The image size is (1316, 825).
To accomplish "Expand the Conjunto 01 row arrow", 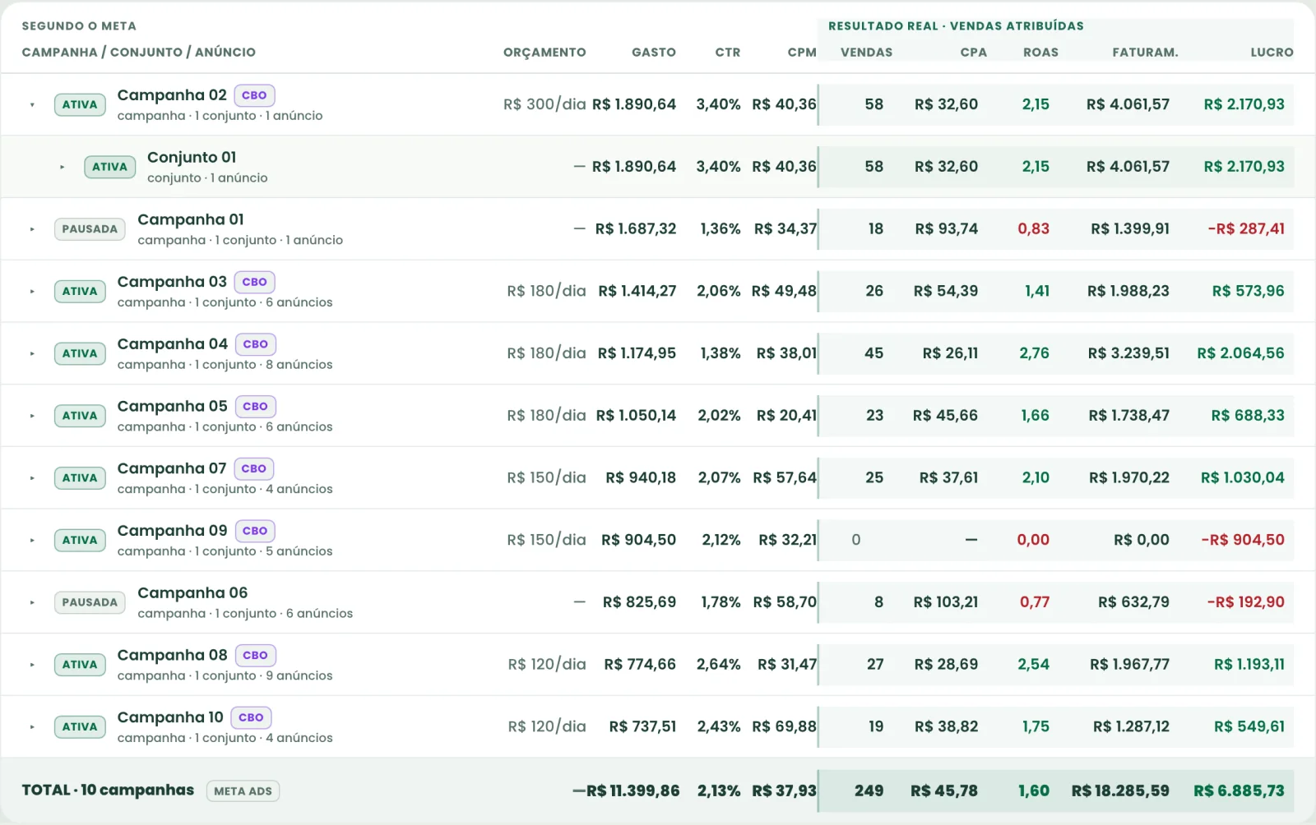I will coord(62,167).
